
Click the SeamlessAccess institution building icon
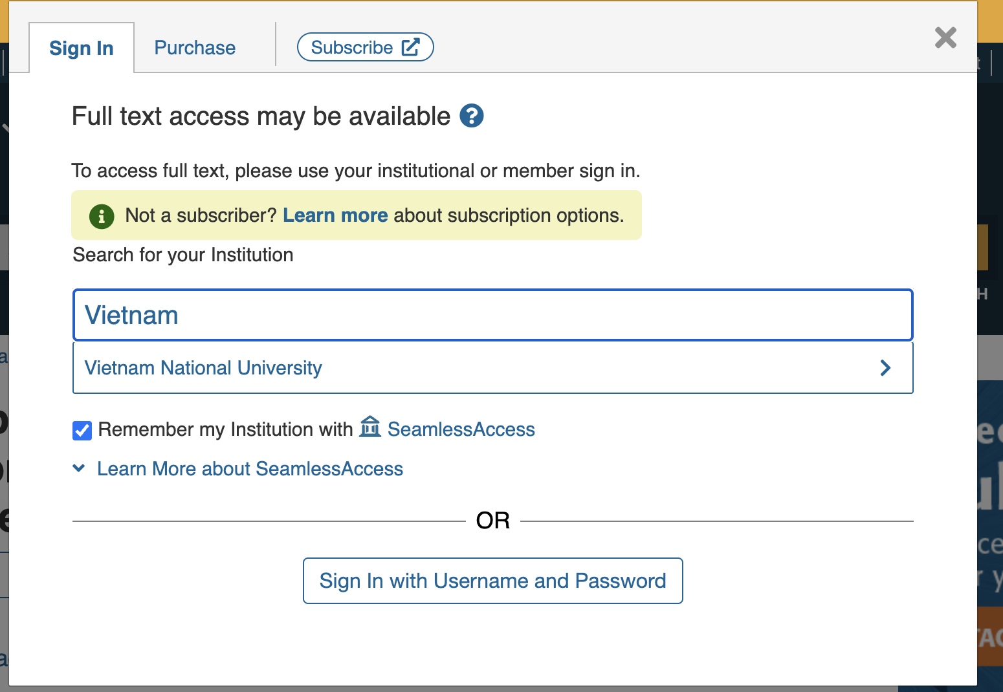point(370,427)
